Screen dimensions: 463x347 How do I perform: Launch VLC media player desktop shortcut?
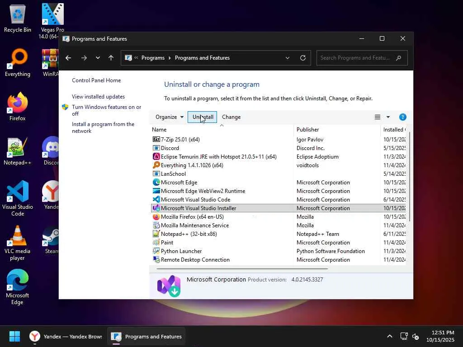[x=18, y=243]
